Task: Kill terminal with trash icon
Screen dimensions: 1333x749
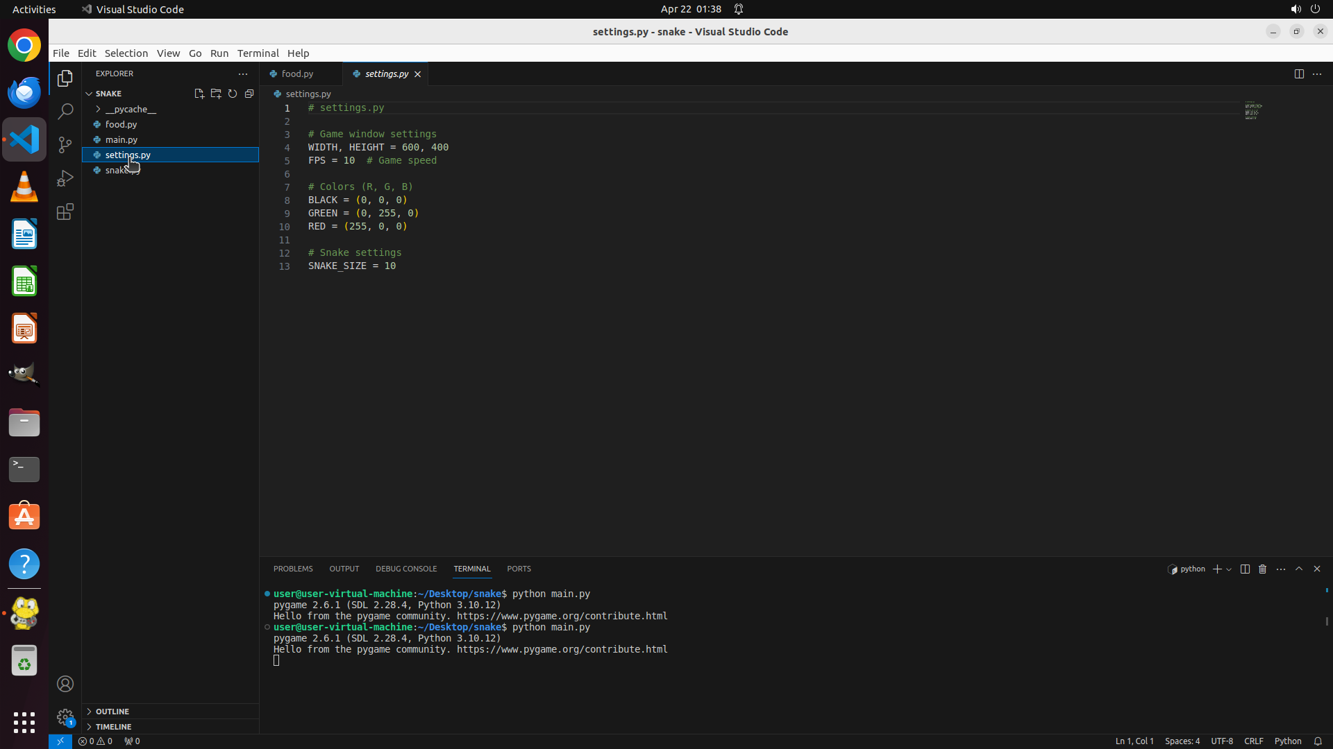Action: point(1263,569)
